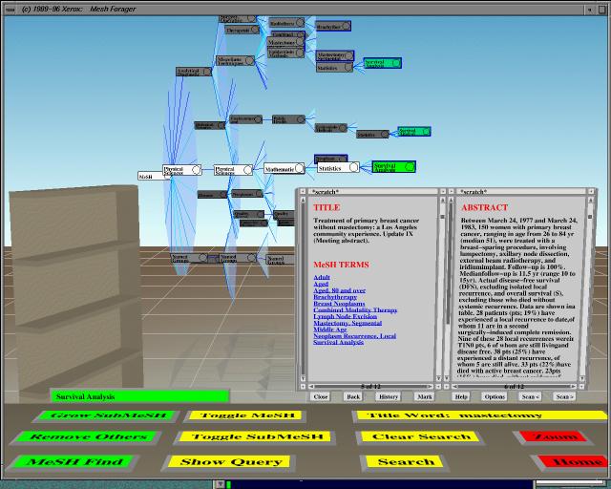Image resolution: width=611 pixels, height=489 pixels.
Task: Select the Analytical node in the tree
Action: pyautogui.click(x=194, y=72)
